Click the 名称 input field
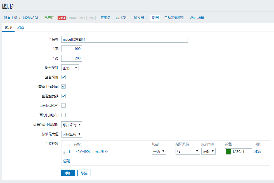The height and width of the screenshot is (183, 274). (x=124, y=39)
